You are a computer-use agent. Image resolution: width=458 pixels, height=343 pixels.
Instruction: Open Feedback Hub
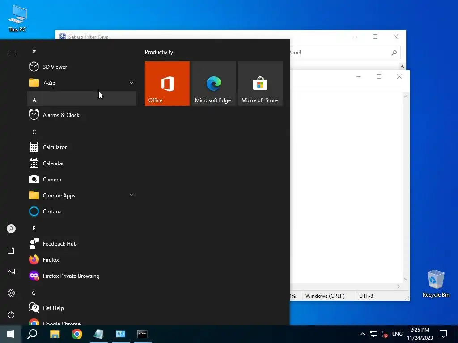coord(82,243)
